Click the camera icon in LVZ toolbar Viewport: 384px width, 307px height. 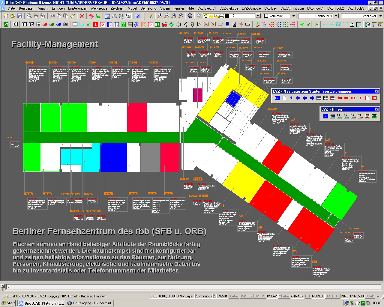pyautogui.click(x=66, y=24)
